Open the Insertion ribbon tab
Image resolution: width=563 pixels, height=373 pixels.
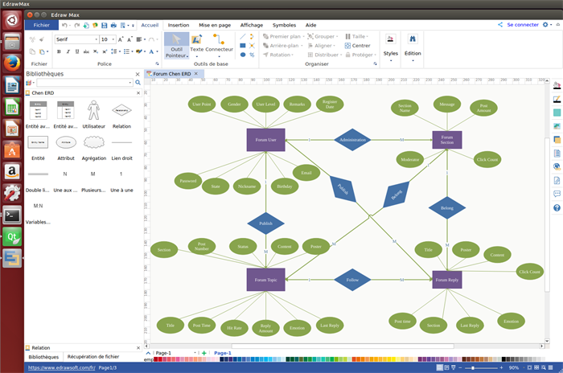(179, 25)
